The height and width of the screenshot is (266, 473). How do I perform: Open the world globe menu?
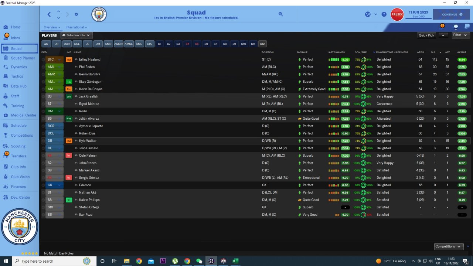368,14
